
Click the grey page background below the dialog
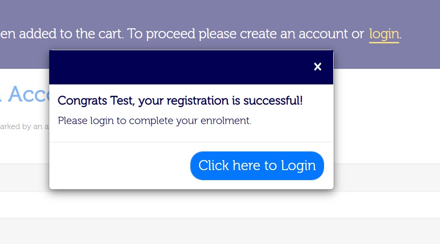pos(219,230)
